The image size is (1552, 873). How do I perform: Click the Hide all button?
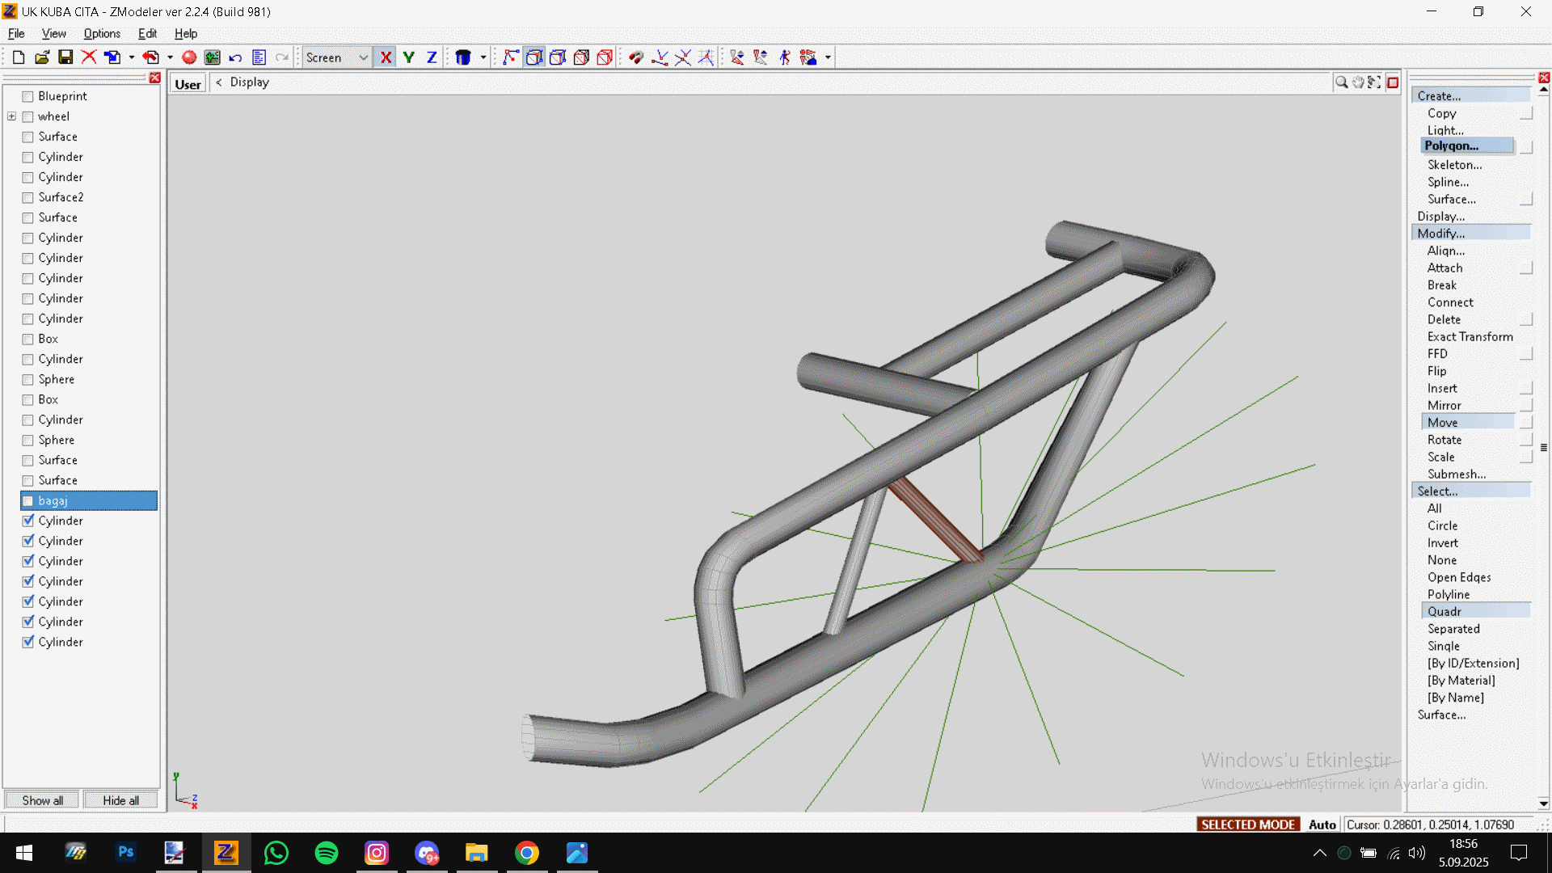(120, 800)
